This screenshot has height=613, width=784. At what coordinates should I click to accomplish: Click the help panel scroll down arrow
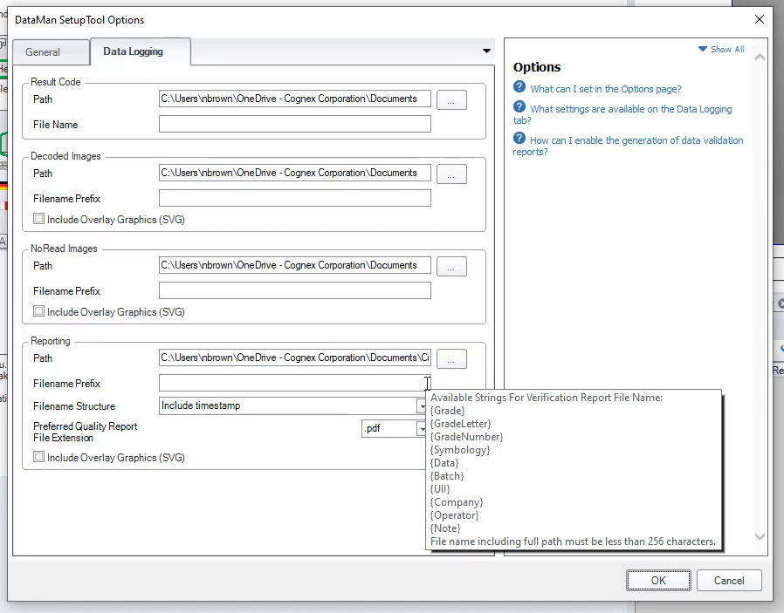[x=760, y=537]
